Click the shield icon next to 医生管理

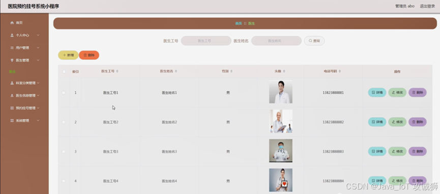click(x=12, y=60)
